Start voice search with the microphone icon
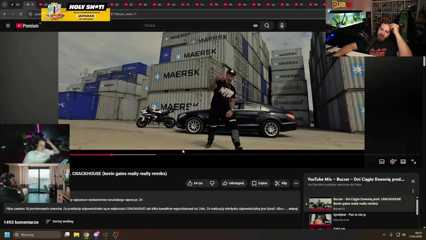 (282, 26)
